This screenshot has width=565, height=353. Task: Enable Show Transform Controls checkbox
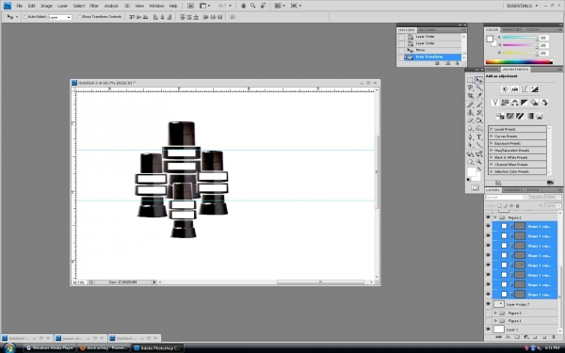click(80, 17)
